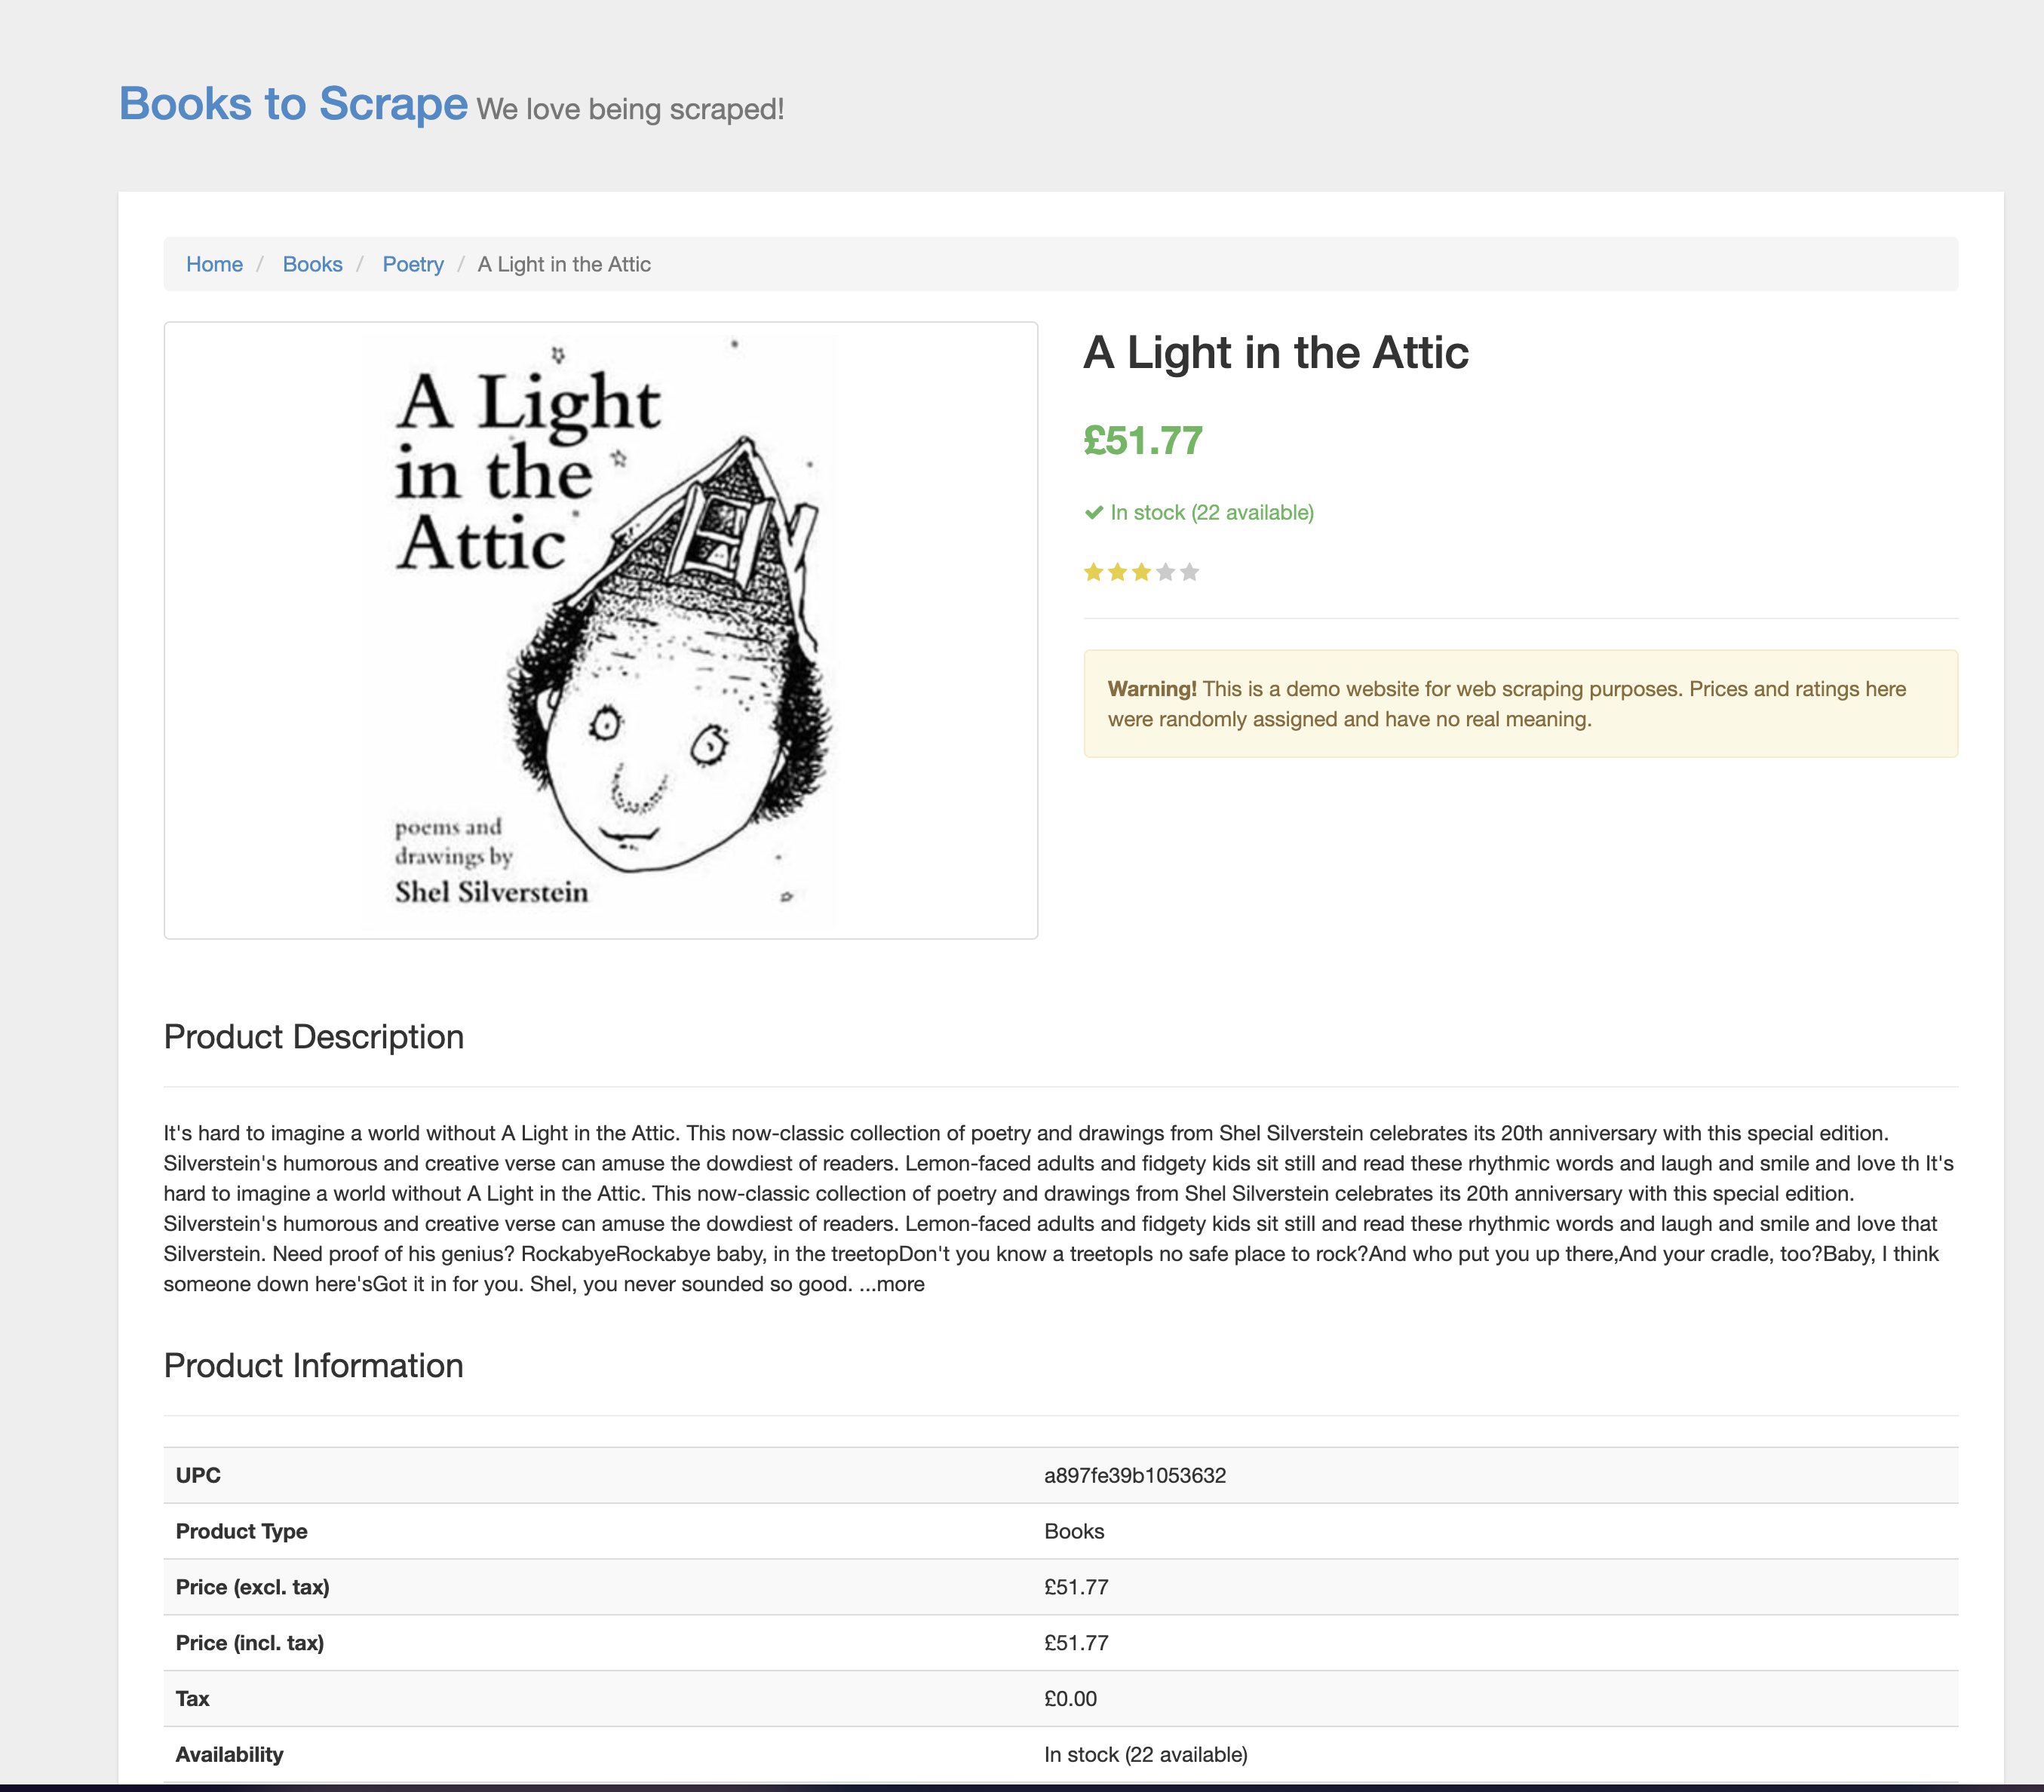Click the UPC row label
The width and height of the screenshot is (2044, 1792).
(x=198, y=1475)
